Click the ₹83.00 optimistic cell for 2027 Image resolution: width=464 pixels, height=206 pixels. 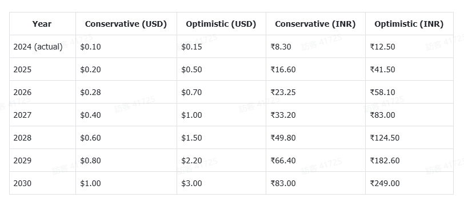coord(409,114)
